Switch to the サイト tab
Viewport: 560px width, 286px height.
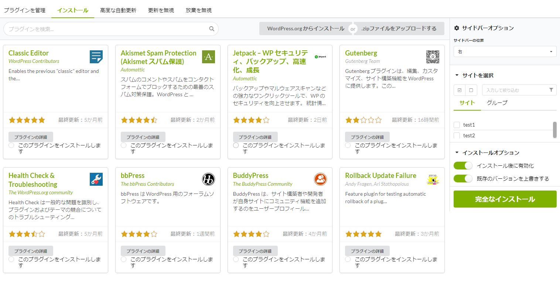click(467, 103)
